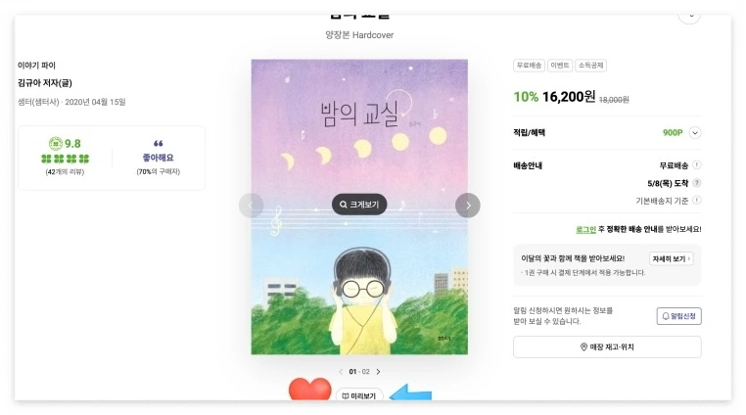746x415 pixels.
Task: Expand the 적립/혜택 900P chevron
Action: [x=695, y=133]
